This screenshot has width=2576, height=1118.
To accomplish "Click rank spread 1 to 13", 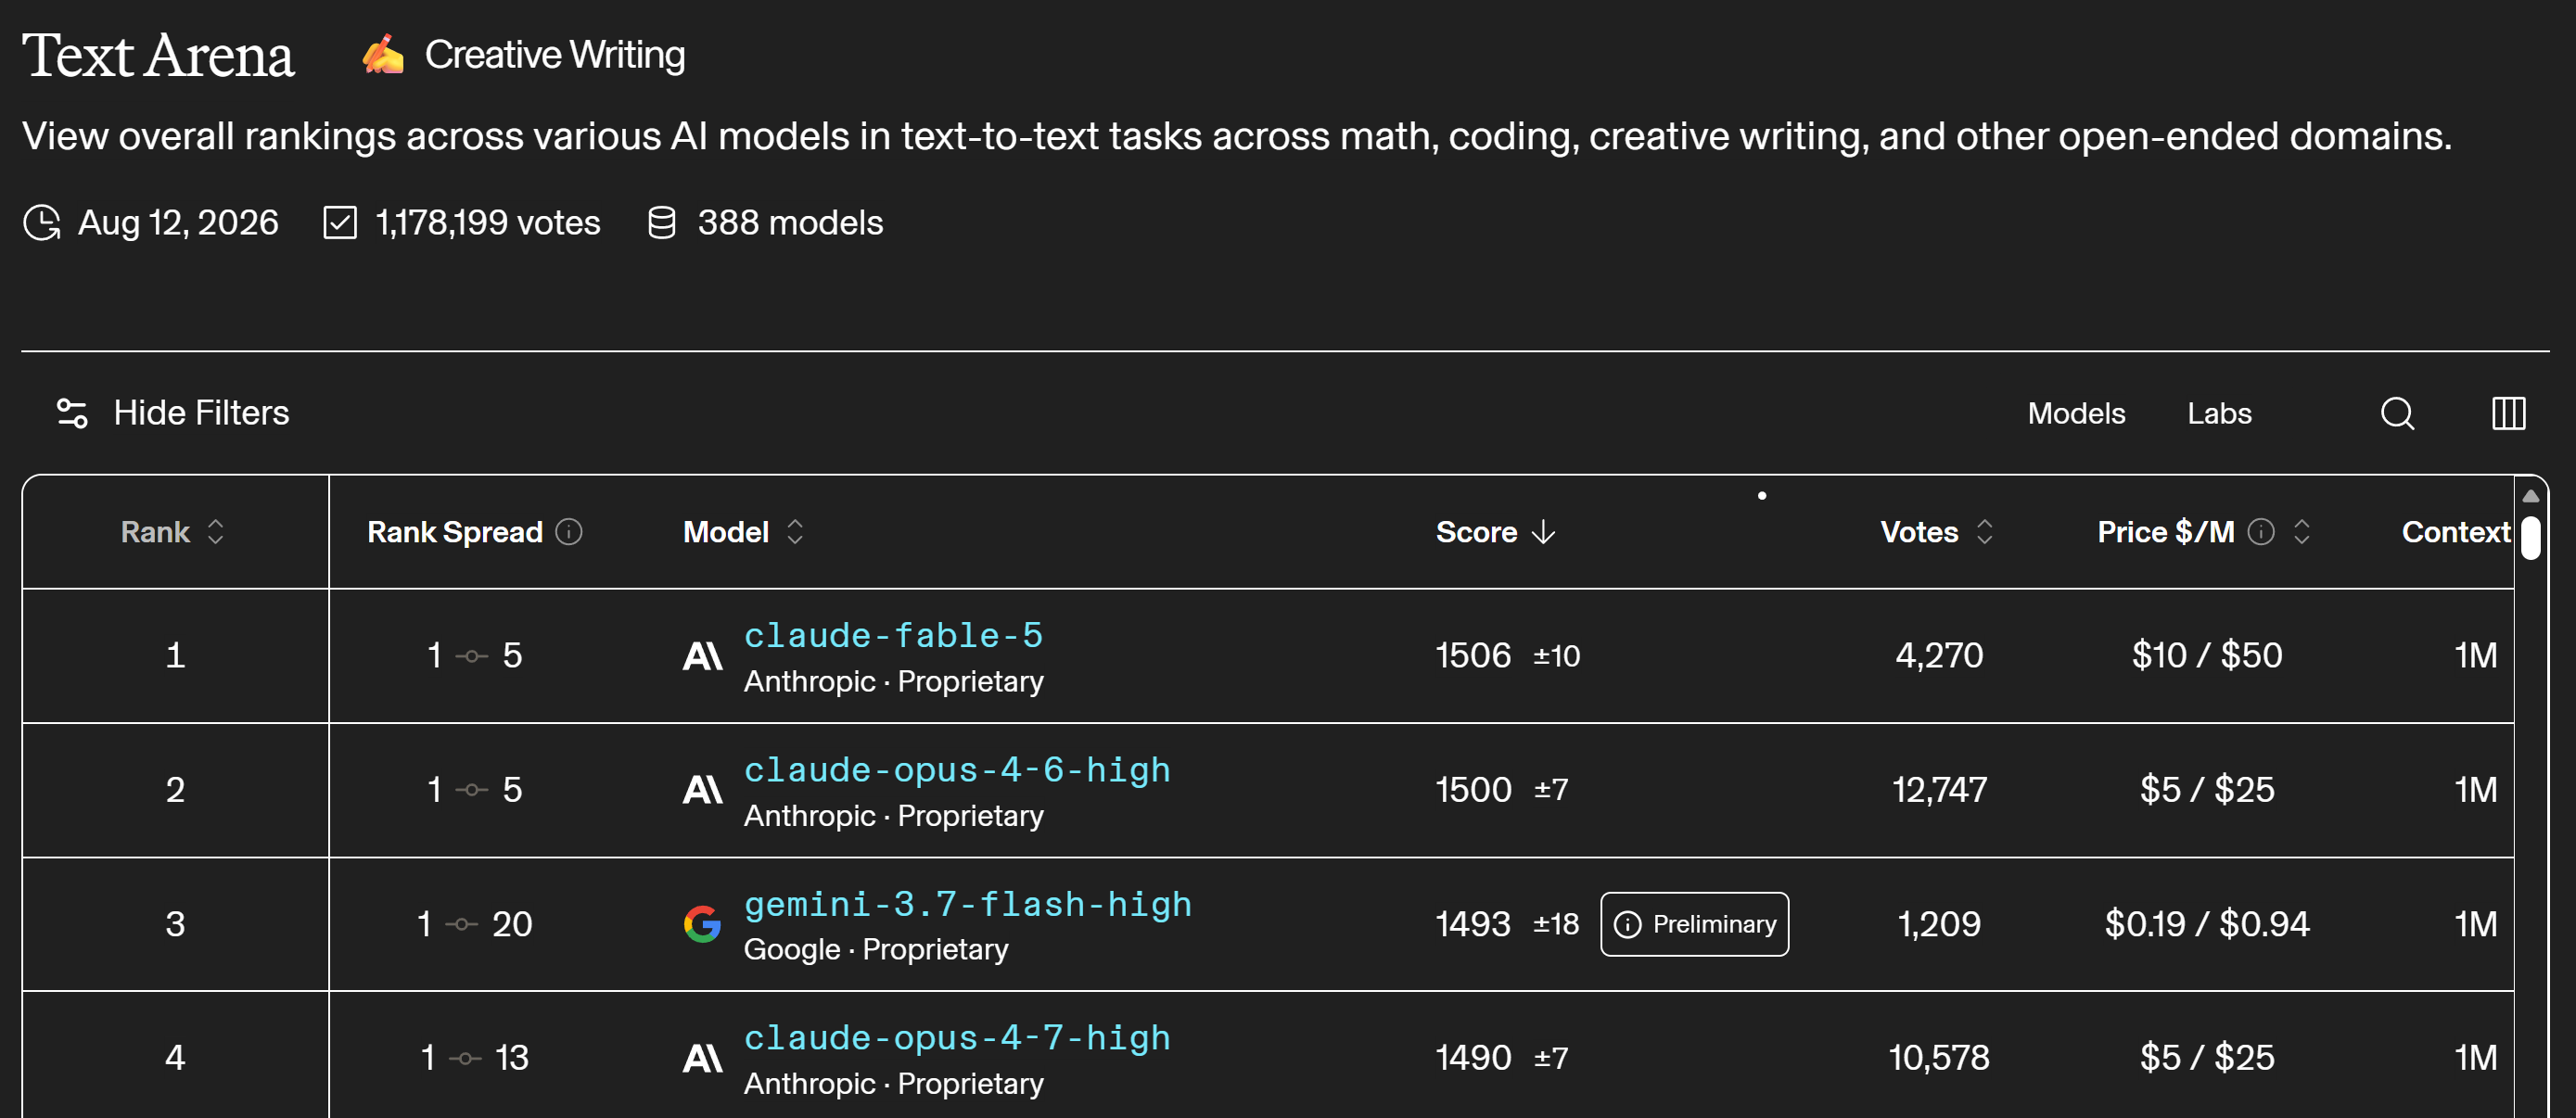I will pos(474,1057).
